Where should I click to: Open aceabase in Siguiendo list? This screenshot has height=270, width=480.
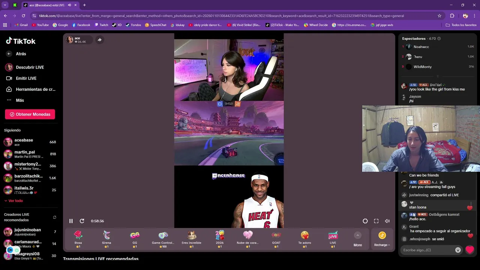point(30,142)
